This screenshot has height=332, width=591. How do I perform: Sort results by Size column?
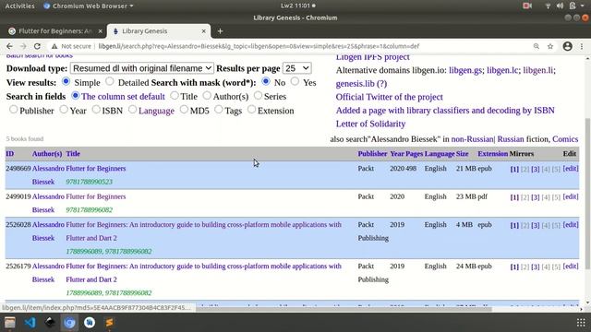pos(462,154)
